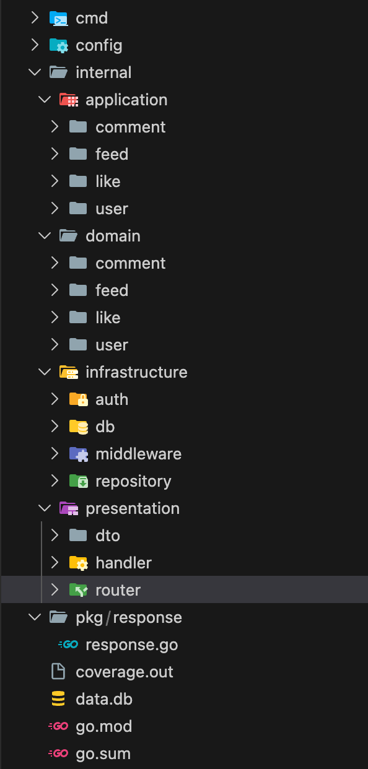Collapse the presentation folder
The width and height of the screenshot is (368, 769).
(x=44, y=508)
